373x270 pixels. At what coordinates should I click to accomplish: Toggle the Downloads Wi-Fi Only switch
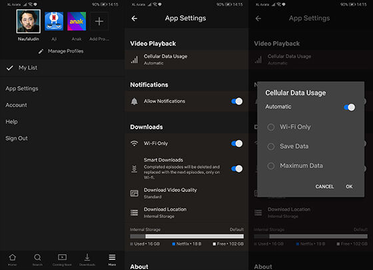236,143
